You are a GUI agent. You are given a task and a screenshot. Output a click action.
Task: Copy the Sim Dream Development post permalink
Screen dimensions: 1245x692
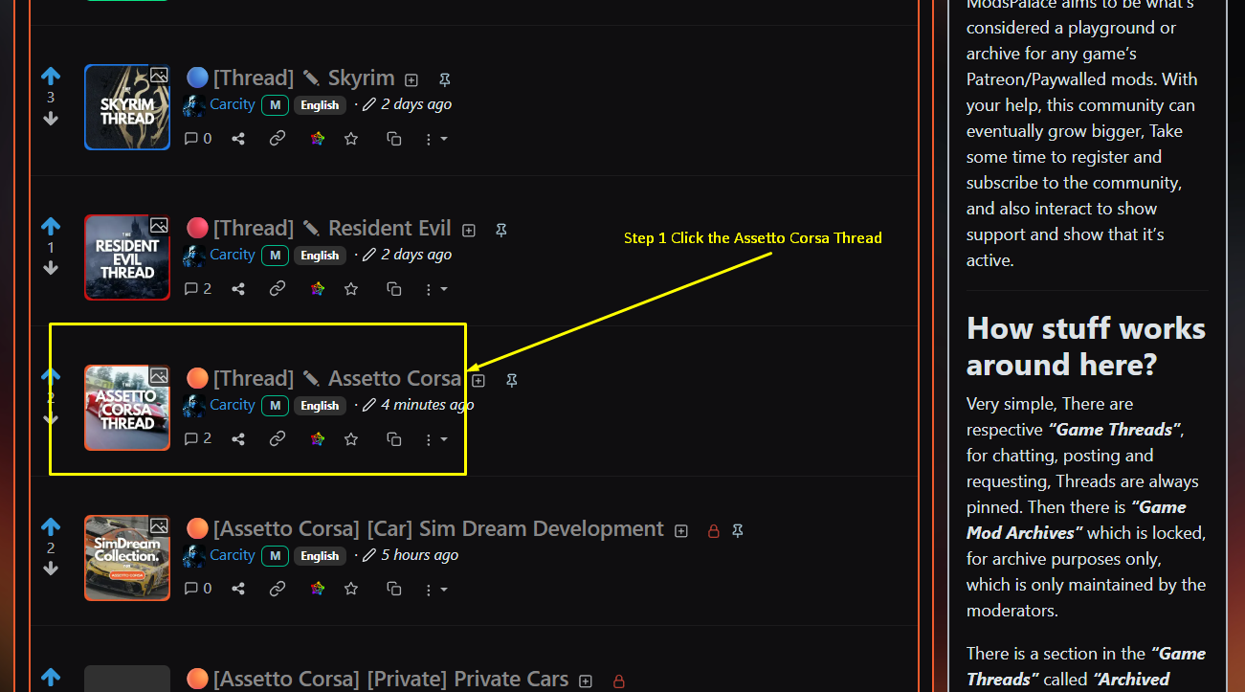(278, 590)
